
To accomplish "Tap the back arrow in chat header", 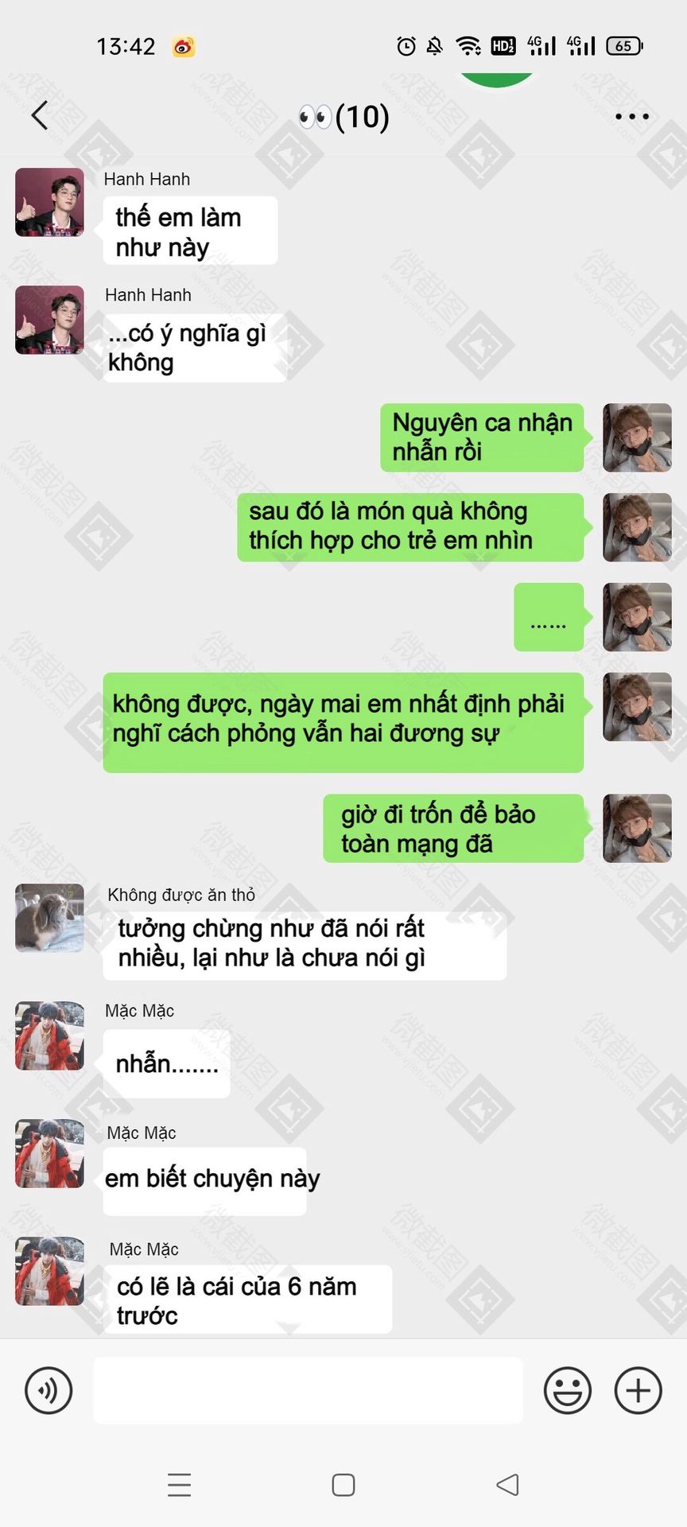I will (x=40, y=115).
